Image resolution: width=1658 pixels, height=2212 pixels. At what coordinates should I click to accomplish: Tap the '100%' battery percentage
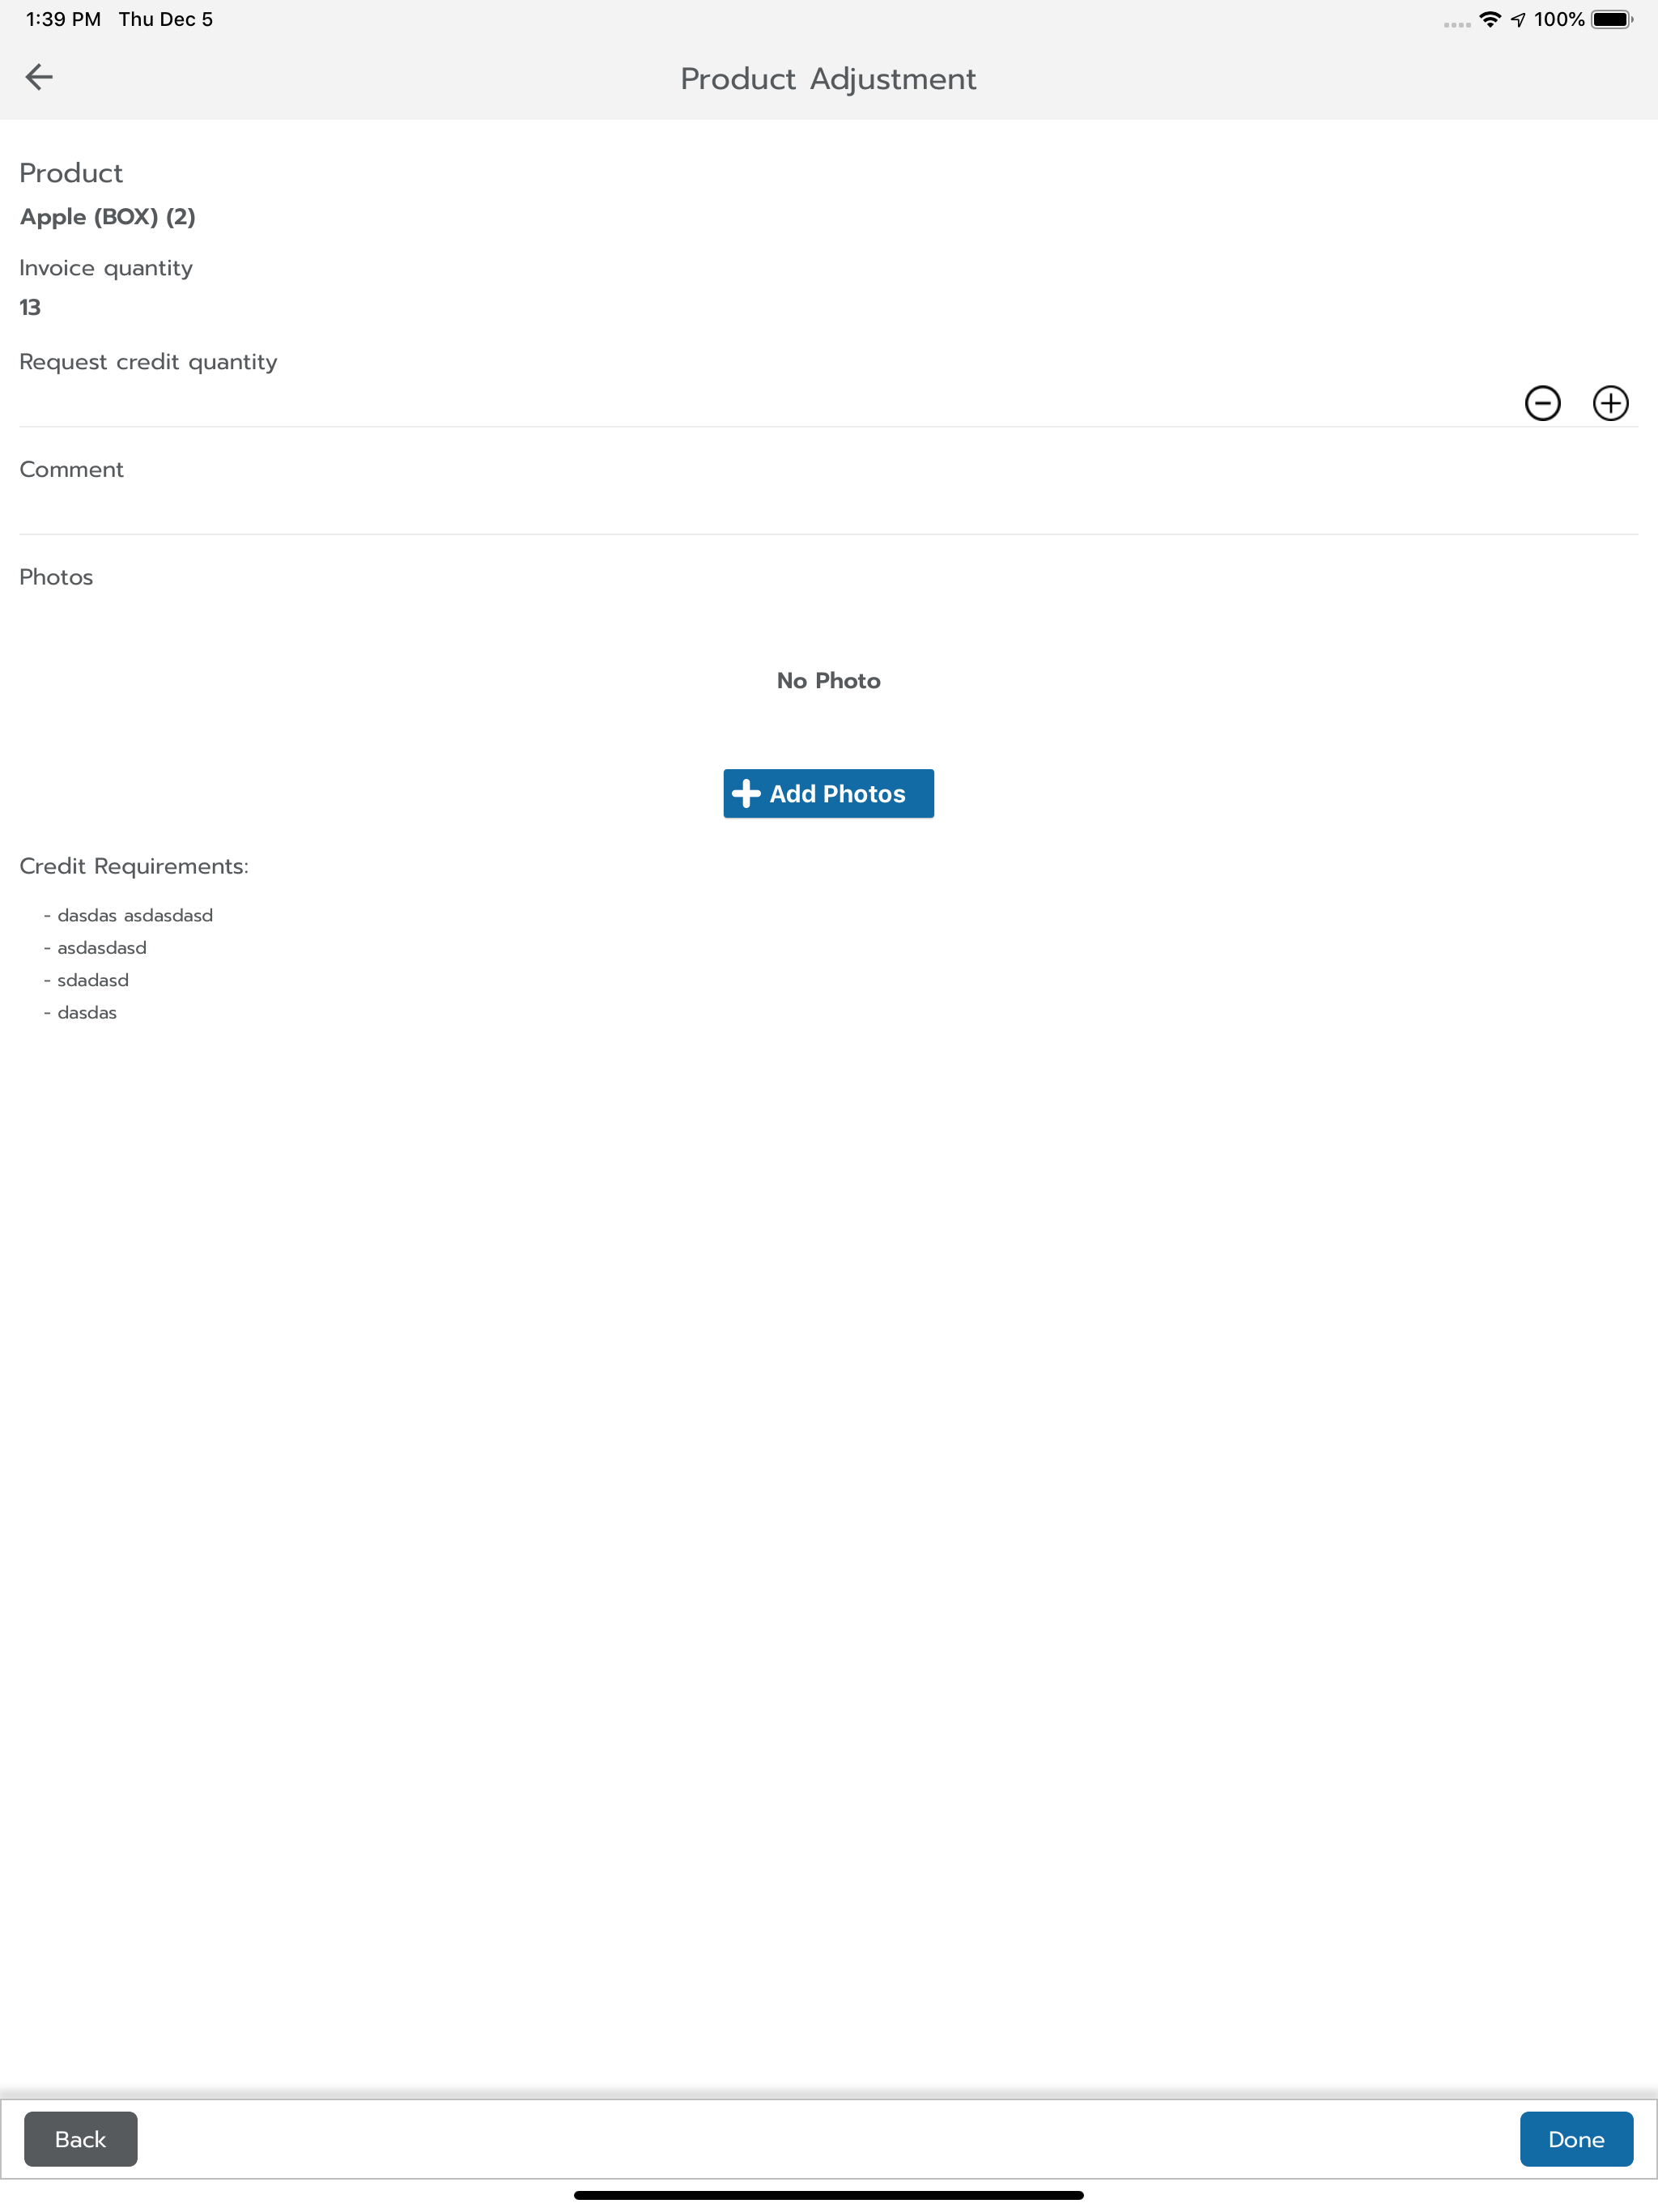pos(1559,19)
